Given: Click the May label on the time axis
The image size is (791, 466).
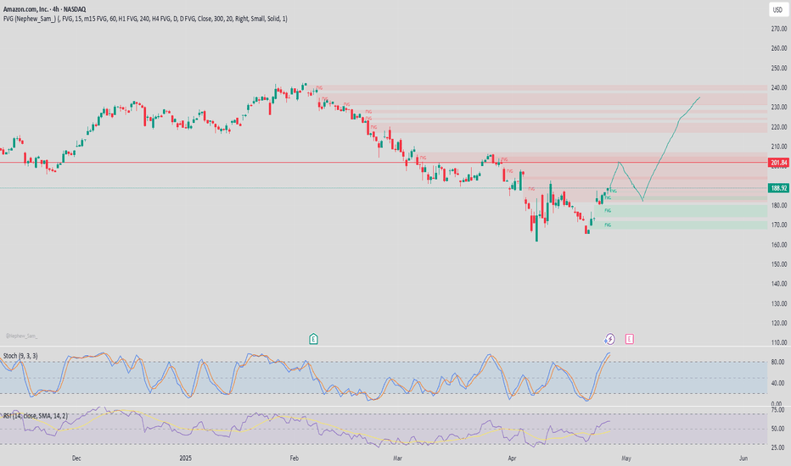Looking at the screenshot, I should 626,458.
